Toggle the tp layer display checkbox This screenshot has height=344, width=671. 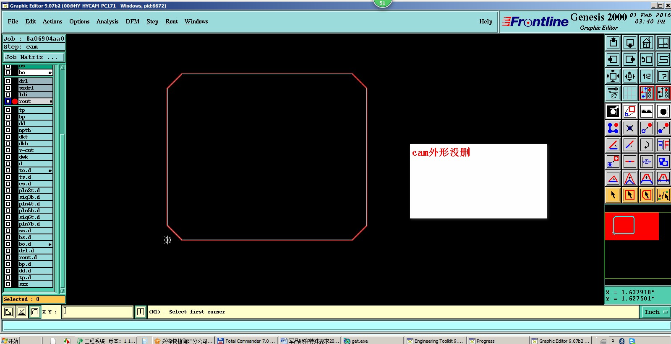coord(8,110)
